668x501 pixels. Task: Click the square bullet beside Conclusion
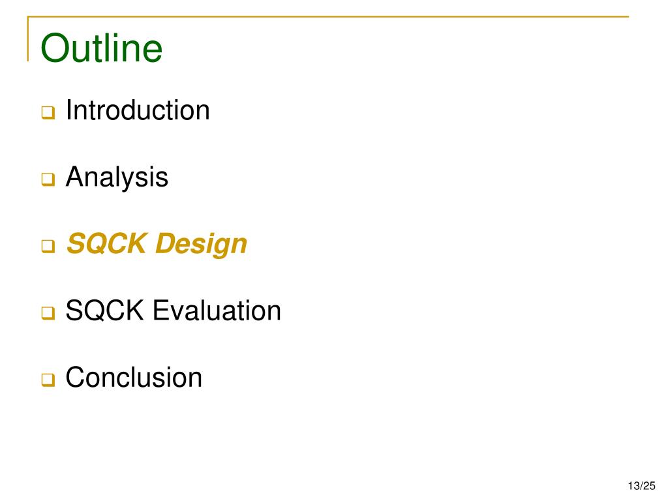tap(48, 380)
